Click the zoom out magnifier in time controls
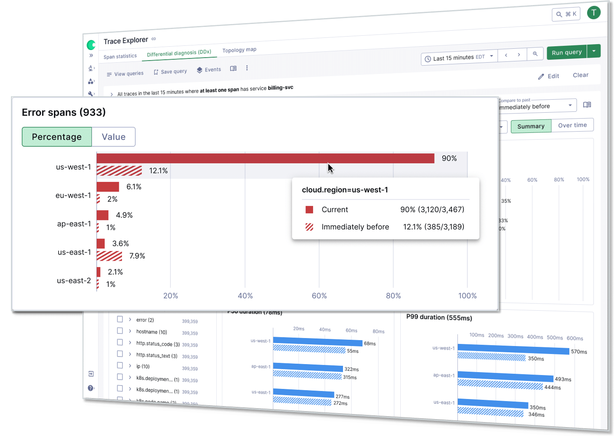This screenshot has width=614, height=436. (x=535, y=54)
